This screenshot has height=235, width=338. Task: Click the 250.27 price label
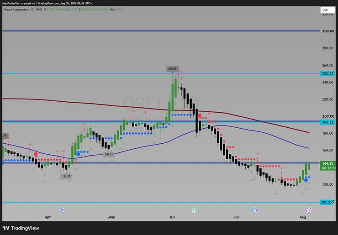point(327,73)
